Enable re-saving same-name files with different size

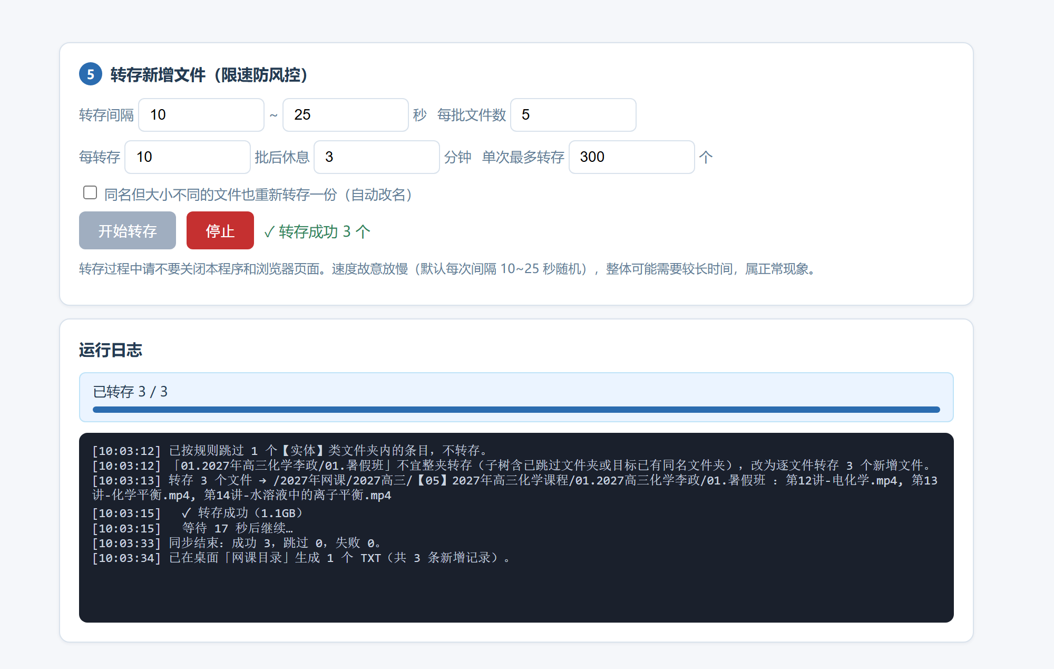point(90,192)
